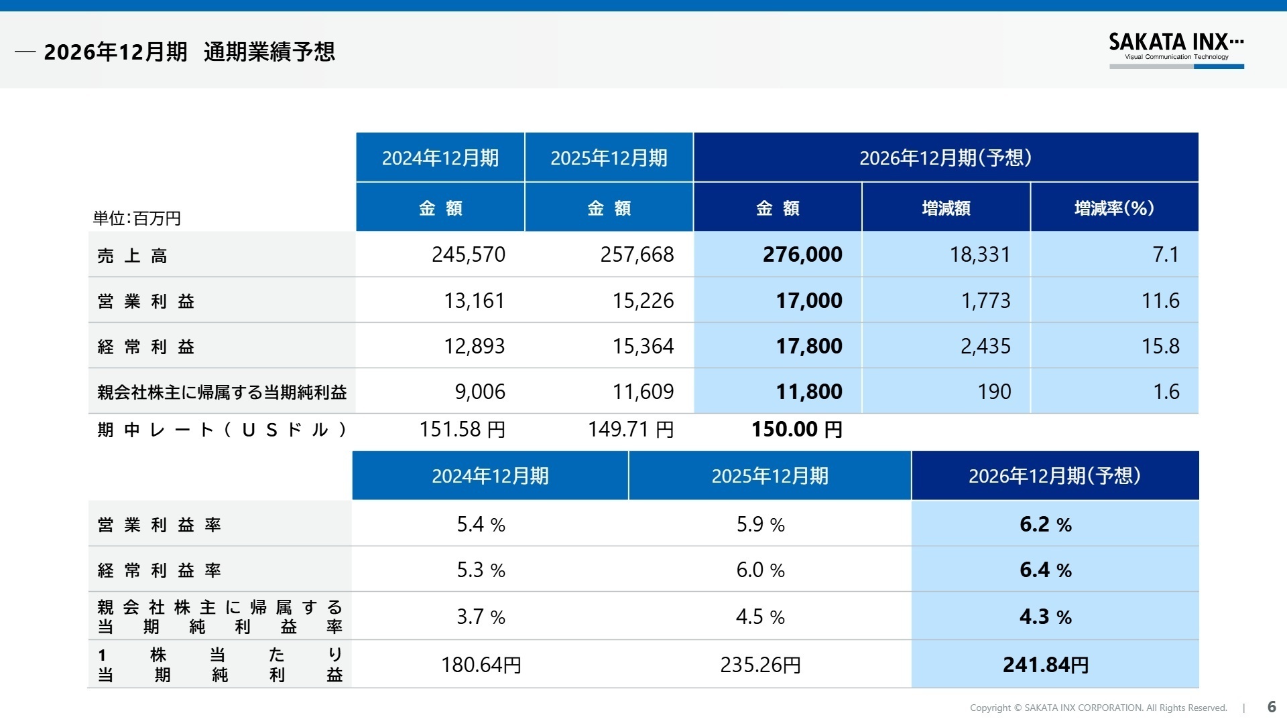The width and height of the screenshot is (1287, 723).
Task: Select the 2026年12月期（予想） header
Action: coord(945,157)
